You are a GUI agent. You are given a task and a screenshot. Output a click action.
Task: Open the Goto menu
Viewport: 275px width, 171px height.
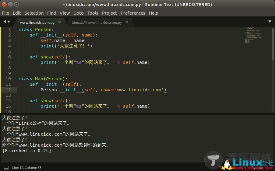point(78,13)
